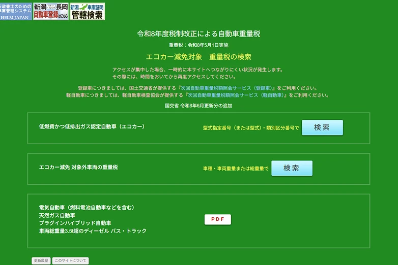Open the 新潟 車庫証明 管轄検索 banner
Viewport: 398px width, 265px height.
[x=87, y=11]
